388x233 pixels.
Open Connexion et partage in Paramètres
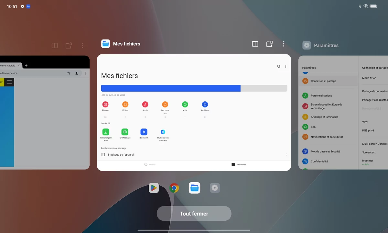(x=328, y=81)
